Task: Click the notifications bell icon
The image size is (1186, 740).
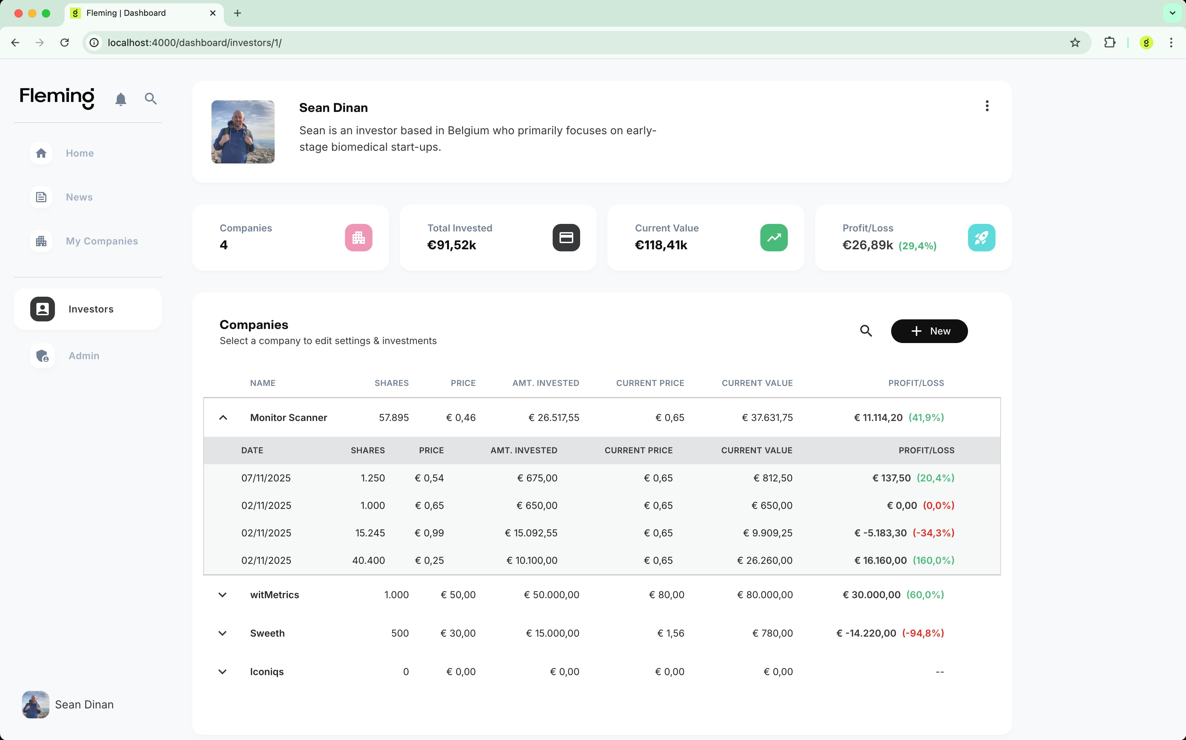Action: pos(120,99)
